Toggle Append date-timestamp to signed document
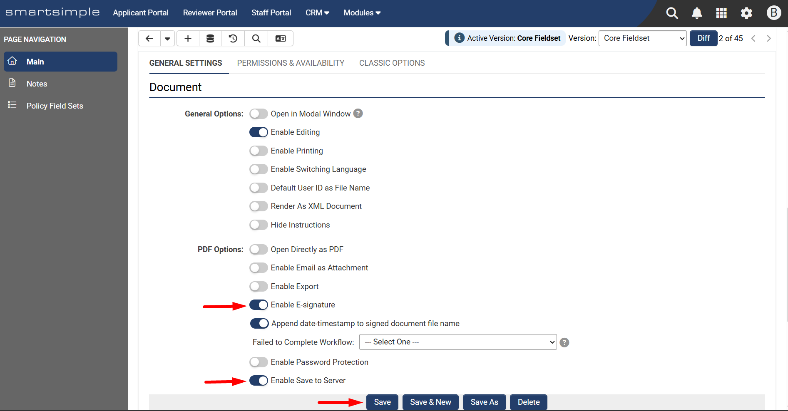 tap(259, 323)
